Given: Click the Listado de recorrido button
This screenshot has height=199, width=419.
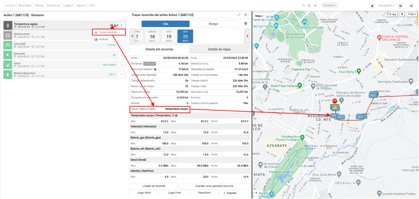Looking at the screenshot, I should pyautogui.click(x=154, y=186).
